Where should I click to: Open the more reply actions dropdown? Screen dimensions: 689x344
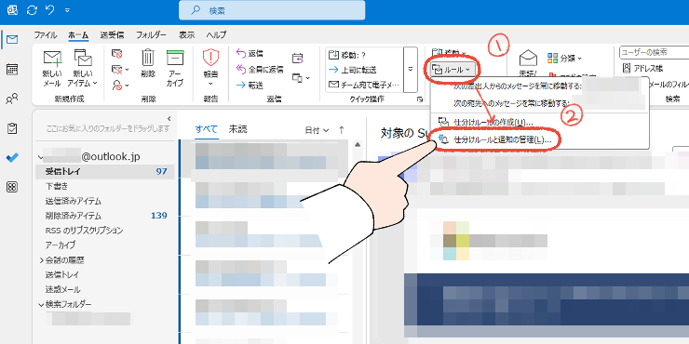pos(301,78)
